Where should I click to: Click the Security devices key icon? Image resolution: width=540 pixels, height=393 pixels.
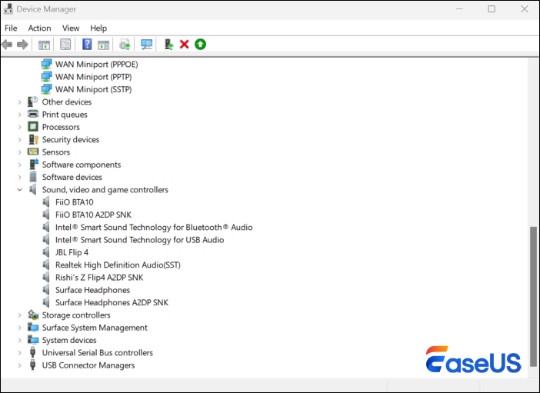tap(33, 139)
